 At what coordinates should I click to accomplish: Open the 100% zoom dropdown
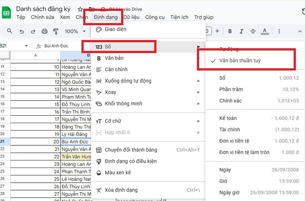(75, 31)
